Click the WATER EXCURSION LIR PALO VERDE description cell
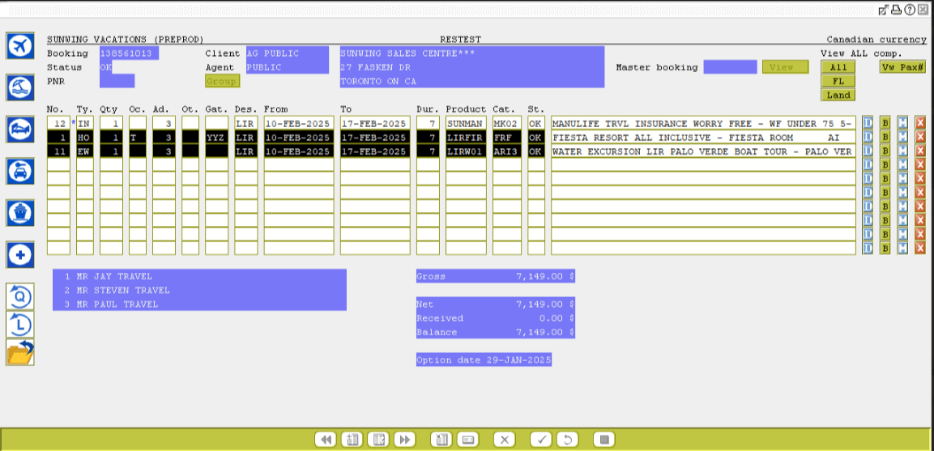The image size is (934, 451). (703, 151)
